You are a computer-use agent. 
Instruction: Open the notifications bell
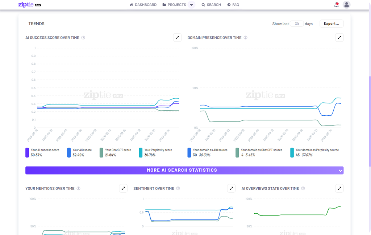[x=336, y=5]
